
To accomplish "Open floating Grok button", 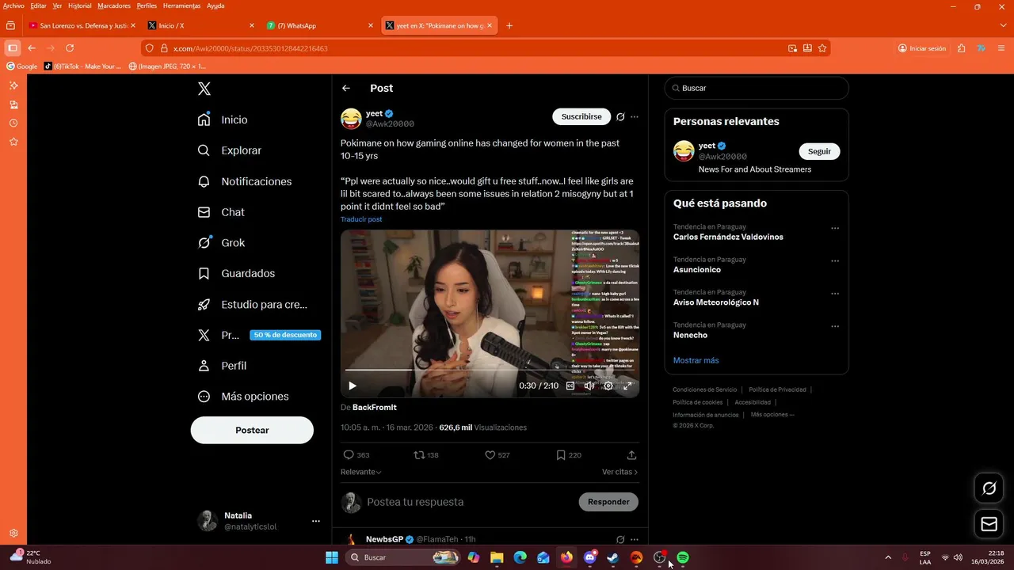I will tap(989, 488).
